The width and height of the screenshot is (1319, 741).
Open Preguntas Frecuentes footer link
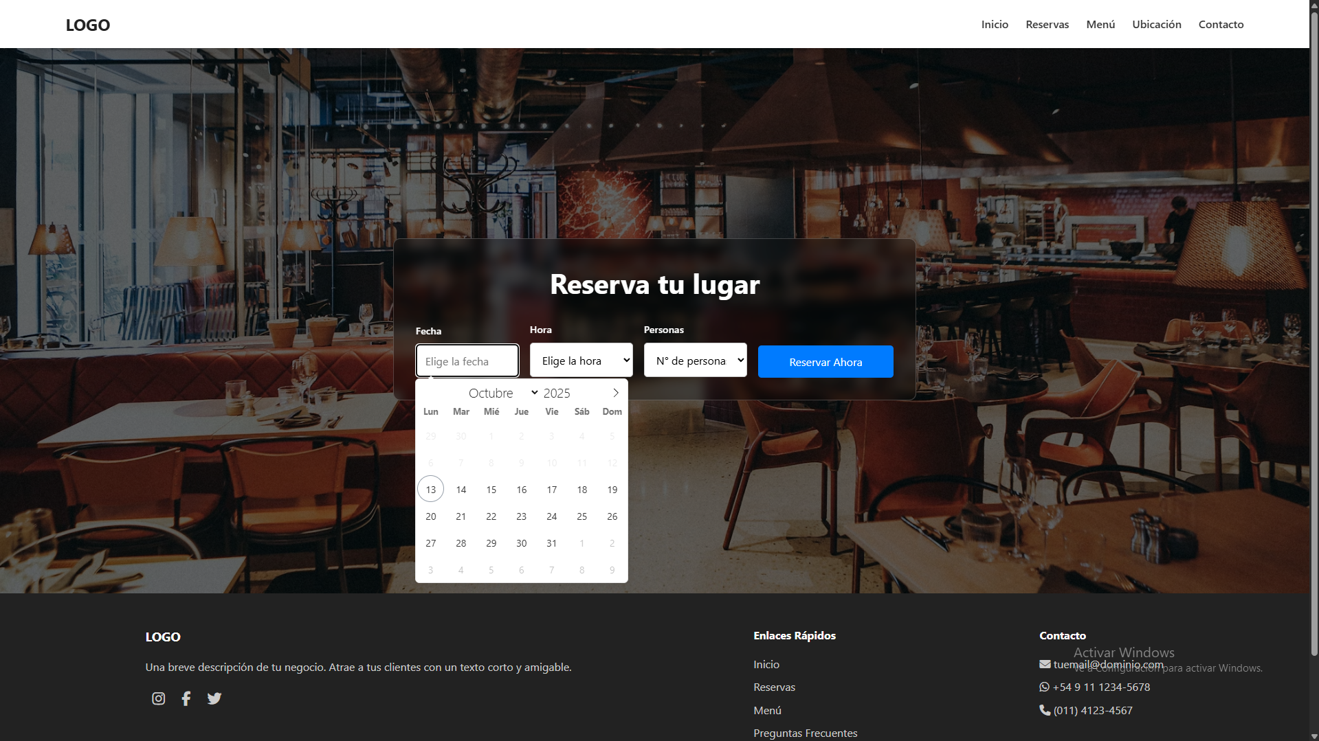coord(805,733)
